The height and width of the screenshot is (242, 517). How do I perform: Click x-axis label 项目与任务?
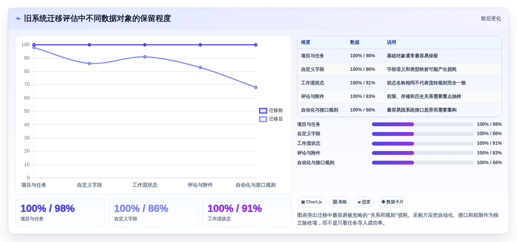click(34, 185)
